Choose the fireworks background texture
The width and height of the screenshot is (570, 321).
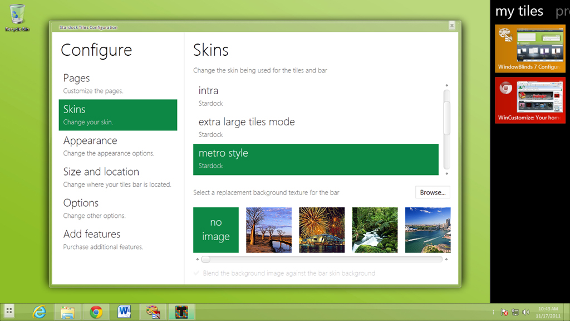[x=322, y=230]
